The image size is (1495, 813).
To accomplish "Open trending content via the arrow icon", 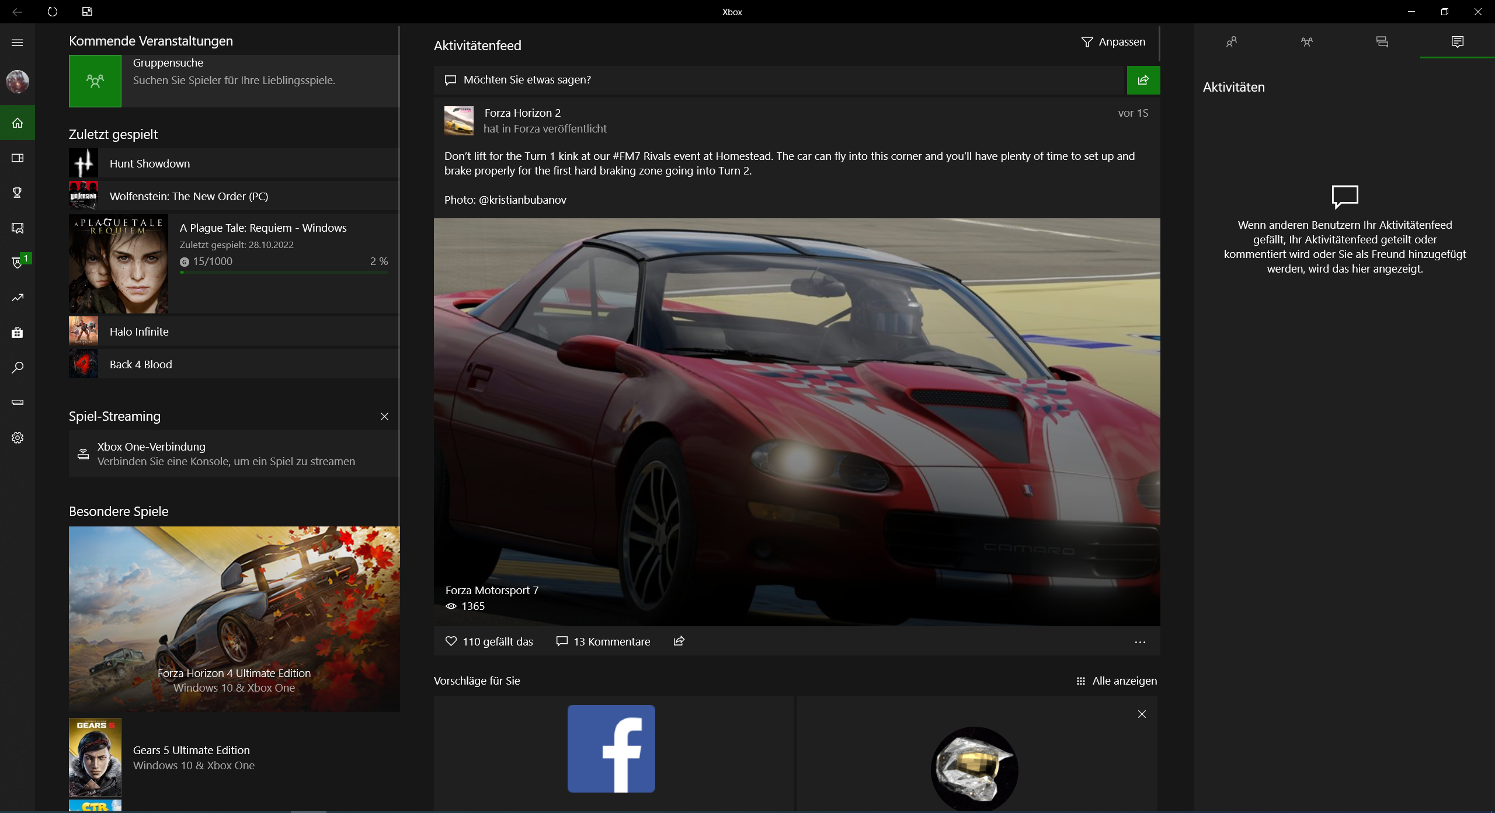I will point(18,298).
